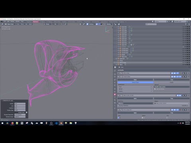The image size is (191, 143).
Task: Open the View menu in viewport header
Action: click(x=18, y=24)
